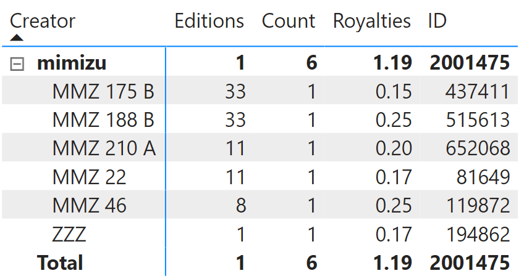
Task: Click the Total Royalties value 1.19
Action: pyautogui.click(x=392, y=262)
